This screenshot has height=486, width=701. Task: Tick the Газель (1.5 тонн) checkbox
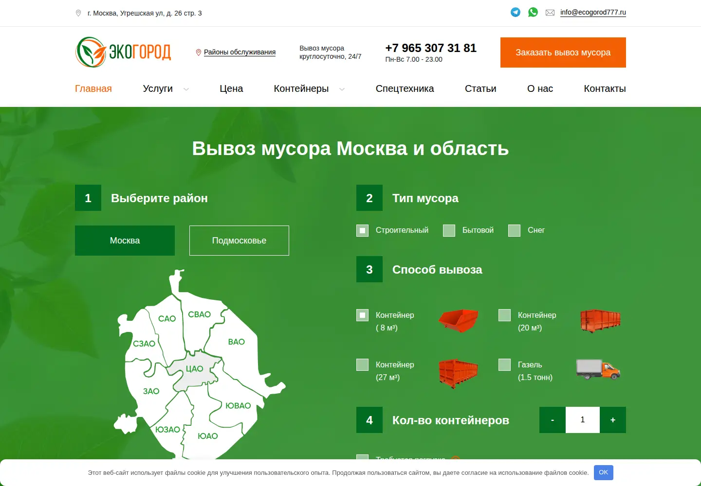(x=505, y=364)
